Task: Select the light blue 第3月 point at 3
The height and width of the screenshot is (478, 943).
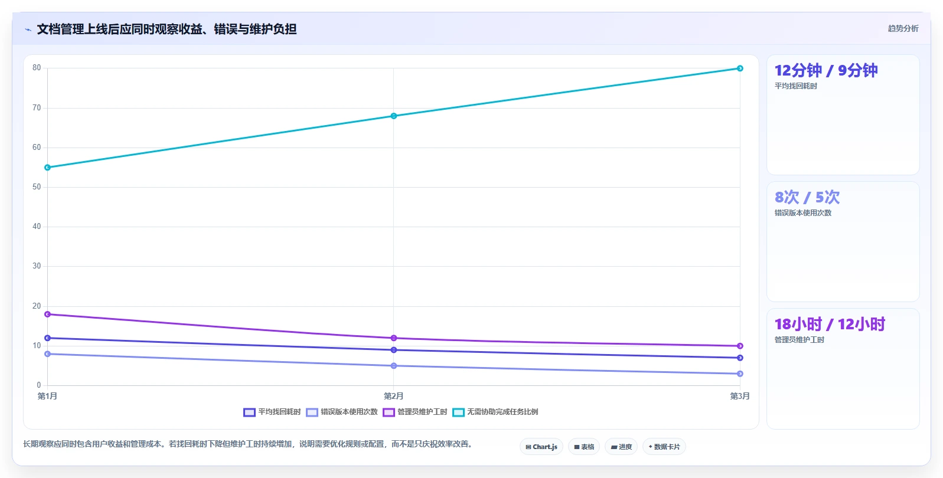Action: [740, 374]
